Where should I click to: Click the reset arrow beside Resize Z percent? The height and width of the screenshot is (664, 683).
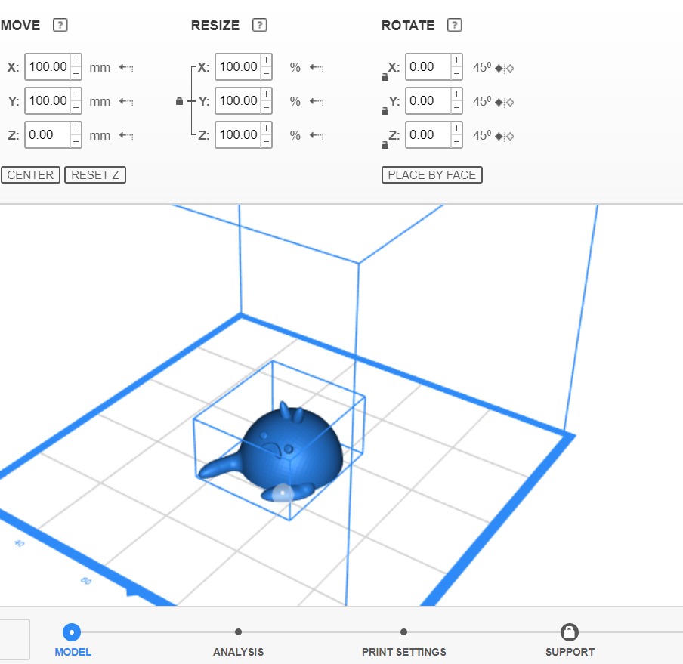pyautogui.click(x=317, y=135)
